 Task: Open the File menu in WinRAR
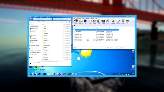click(74, 18)
